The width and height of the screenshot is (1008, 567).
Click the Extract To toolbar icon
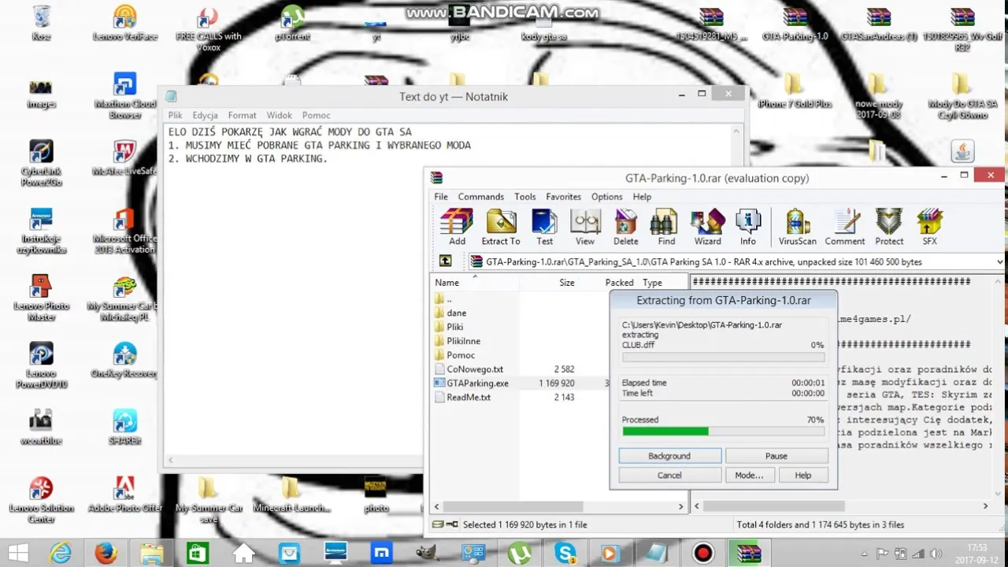pos(501,228)
